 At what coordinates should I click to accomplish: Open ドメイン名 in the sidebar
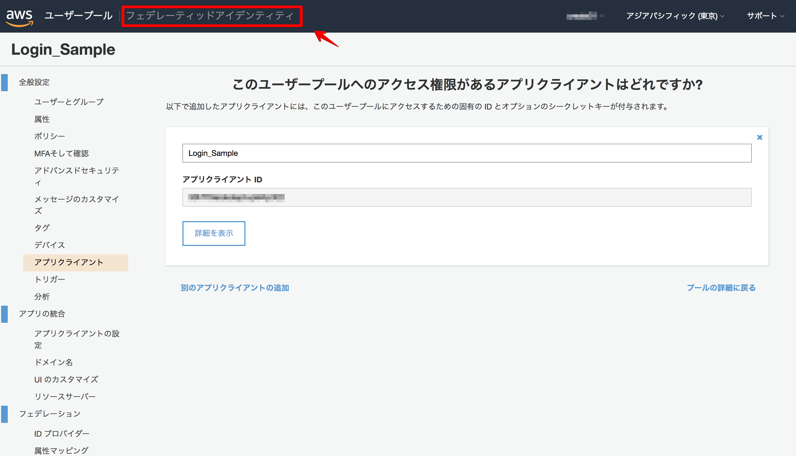[54, 362]
